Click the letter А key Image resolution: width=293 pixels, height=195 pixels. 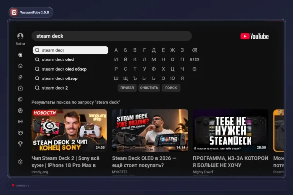click(116, 50)
